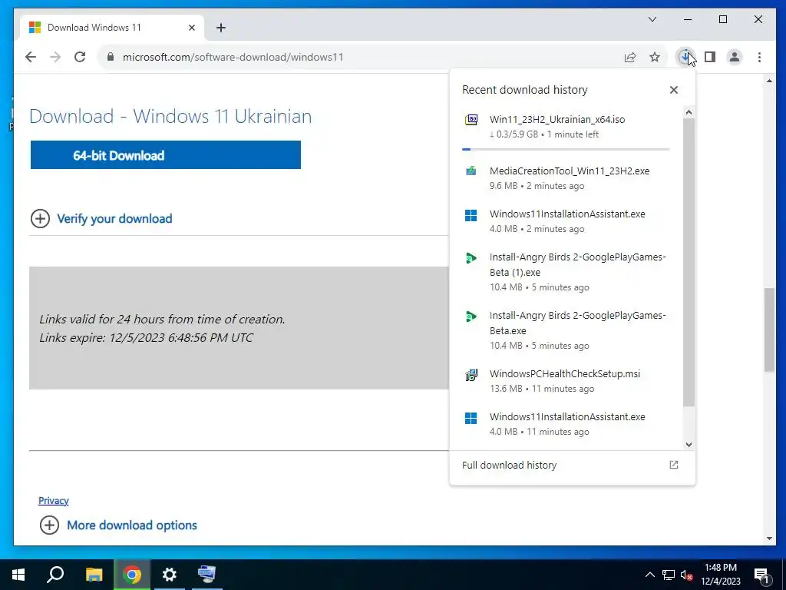Click icon of Angry Birds Beta.exe download
786x590 pixels.
471,317
